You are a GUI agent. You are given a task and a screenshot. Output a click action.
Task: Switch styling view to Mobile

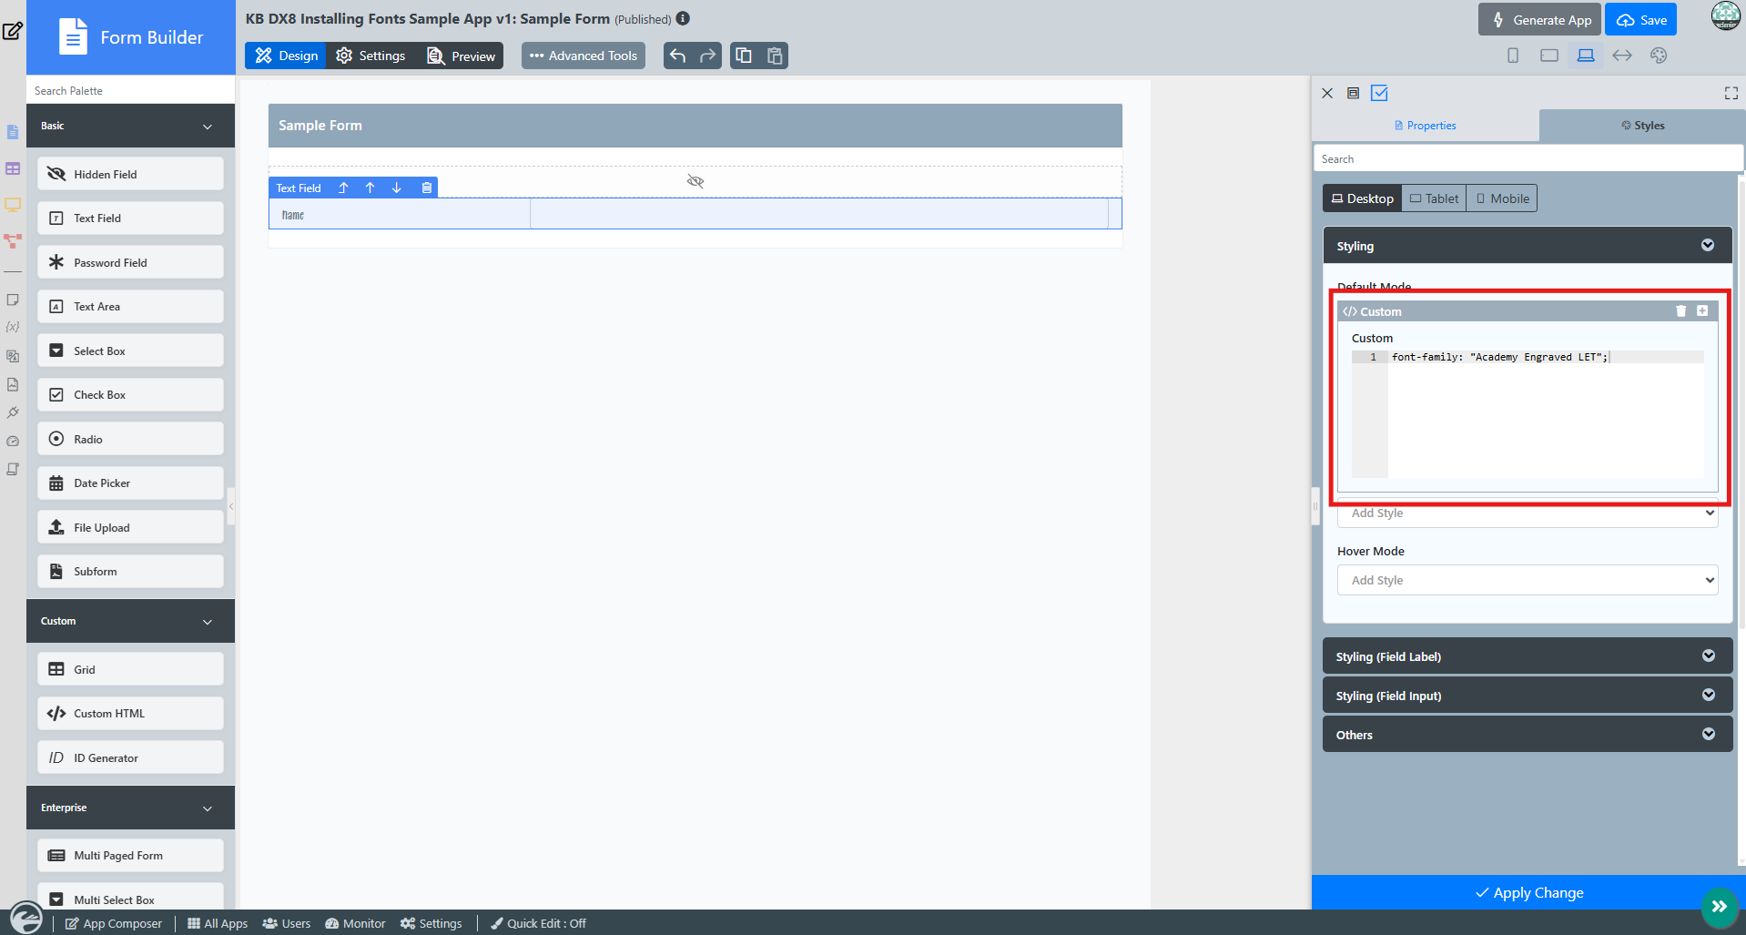[x=1502, y=198]
